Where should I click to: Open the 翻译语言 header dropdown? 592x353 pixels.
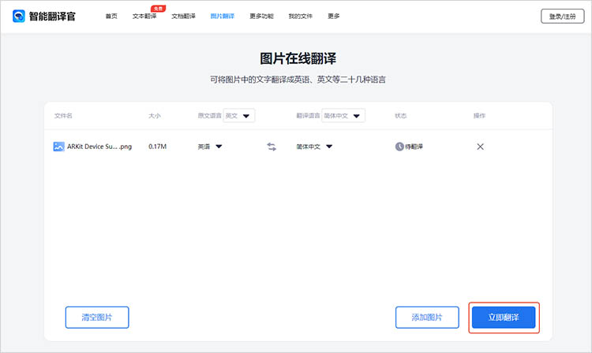[x=343, y=116]
